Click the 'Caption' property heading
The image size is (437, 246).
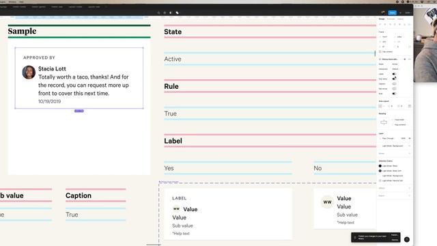79,195
